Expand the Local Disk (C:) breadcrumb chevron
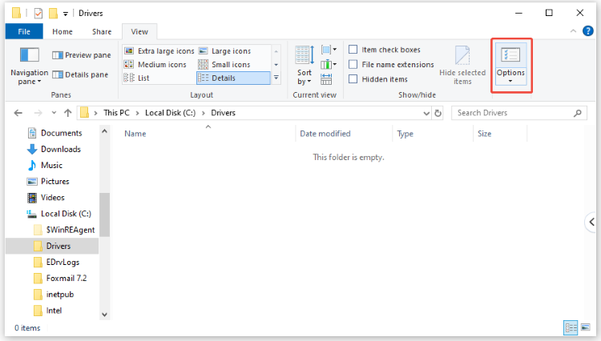Image resolution: width=601 pixels, height=341 pixels. (204, 113)
